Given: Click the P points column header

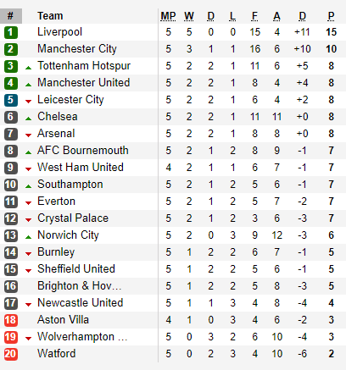Looking at the screenshot, I should [331, 16].
